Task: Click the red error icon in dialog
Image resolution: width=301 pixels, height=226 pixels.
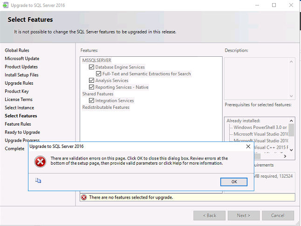Action: (x=40, y=162)
